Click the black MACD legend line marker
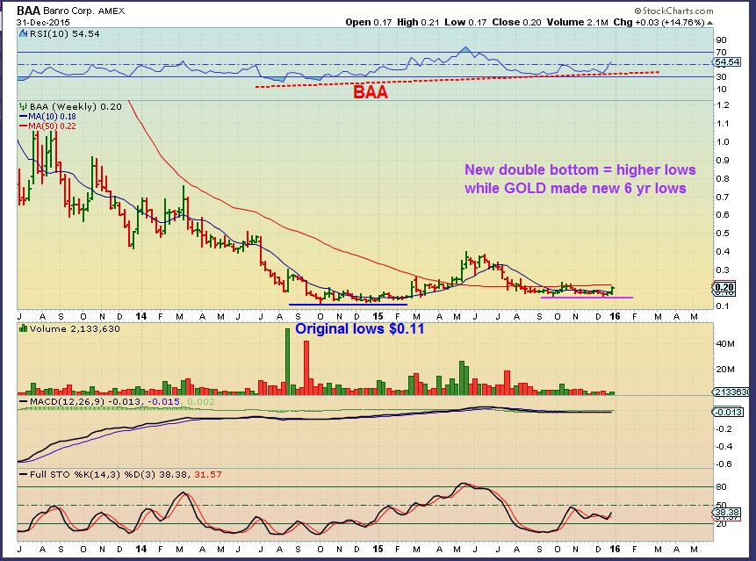Image resolution: width=756 pixels, height=561 pixels. pos(23,402)
